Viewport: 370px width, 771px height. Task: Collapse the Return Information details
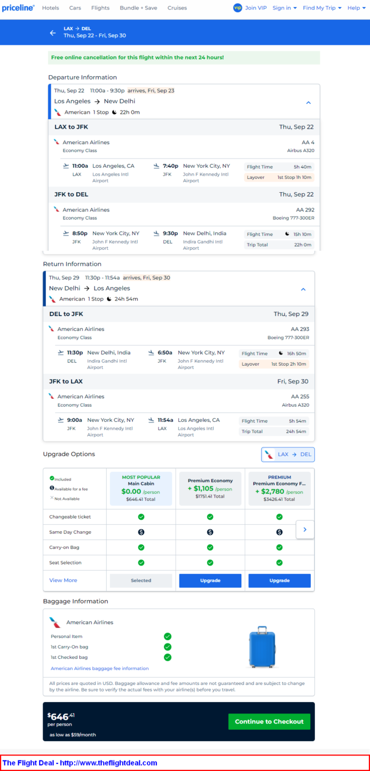[x=303, y=289]
